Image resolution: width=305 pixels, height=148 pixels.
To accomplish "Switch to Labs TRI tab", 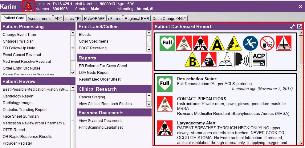I will click(x=73, y=19).
